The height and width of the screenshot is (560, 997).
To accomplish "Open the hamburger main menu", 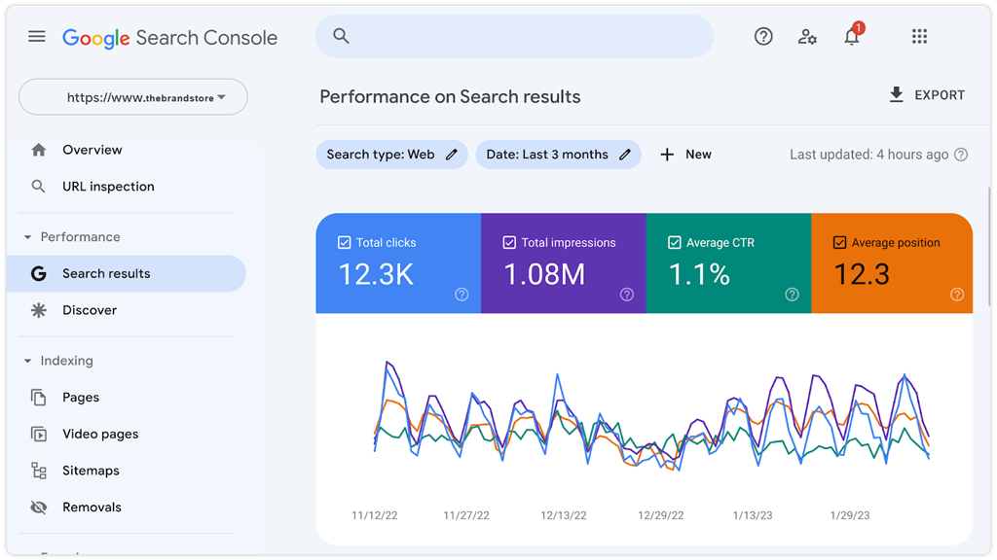I will pos(37,37).
